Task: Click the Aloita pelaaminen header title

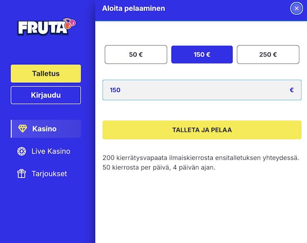Action: point(133,8)
